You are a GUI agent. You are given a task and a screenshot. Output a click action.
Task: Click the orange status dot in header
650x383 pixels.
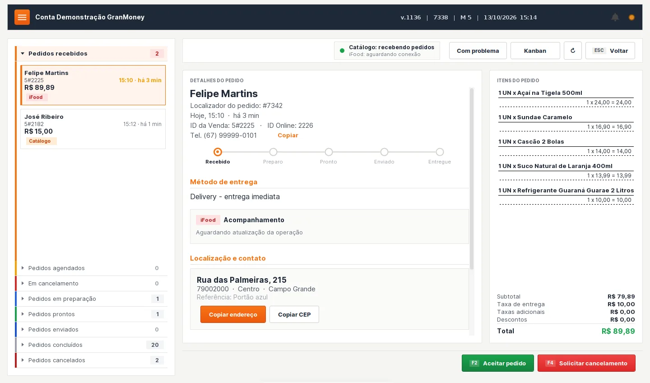pos(631,17)
